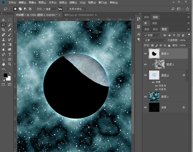This screenshot has height=152, width=193.
Task: Click the foreground color swatch
Action: (x=5, y=75)
